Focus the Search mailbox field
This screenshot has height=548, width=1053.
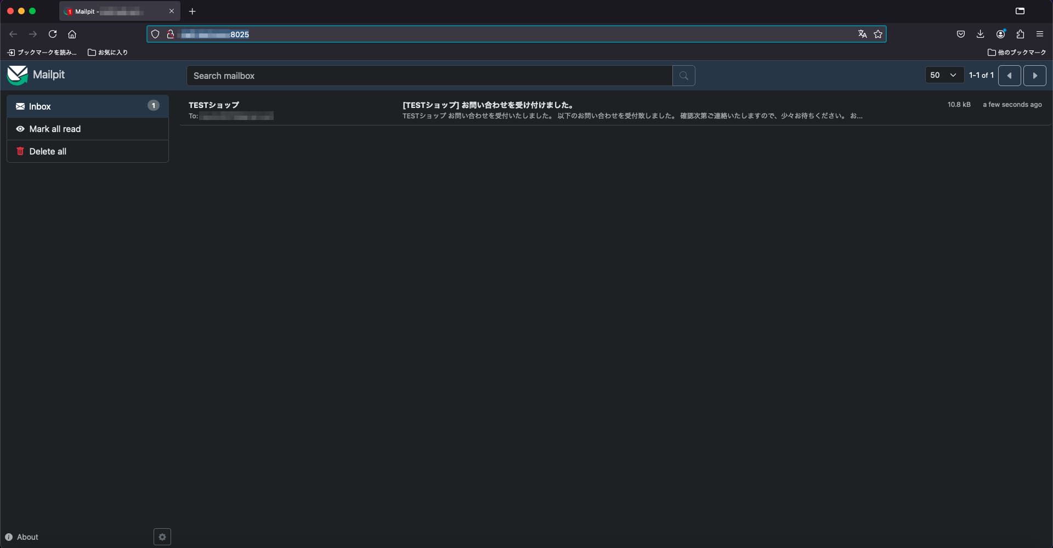(x=429, y=76)
